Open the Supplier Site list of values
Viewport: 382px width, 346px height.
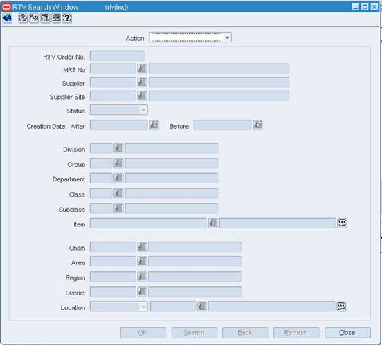coord(142,95)
